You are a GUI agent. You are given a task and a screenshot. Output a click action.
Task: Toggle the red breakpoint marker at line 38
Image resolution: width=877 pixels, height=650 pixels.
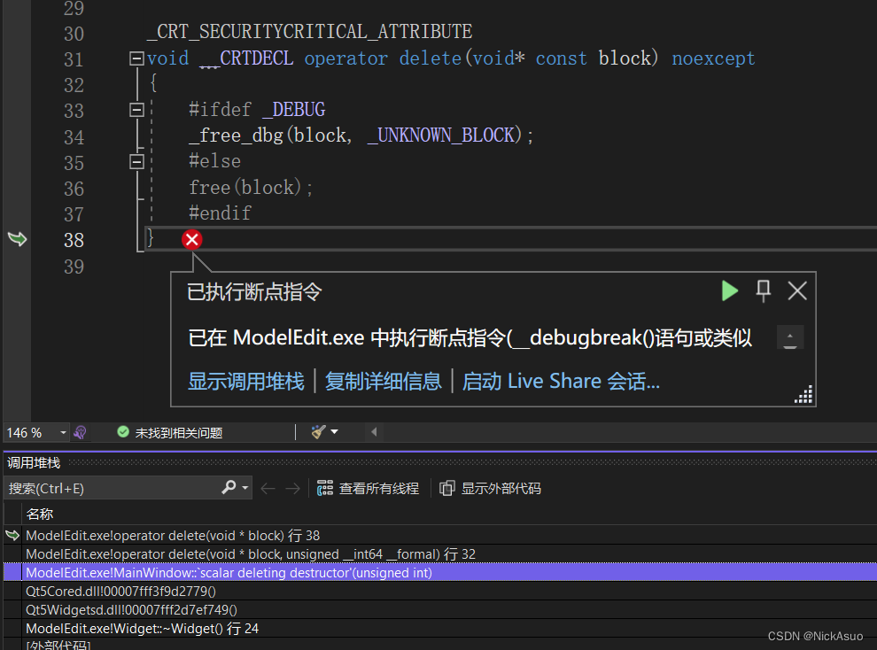191,238
